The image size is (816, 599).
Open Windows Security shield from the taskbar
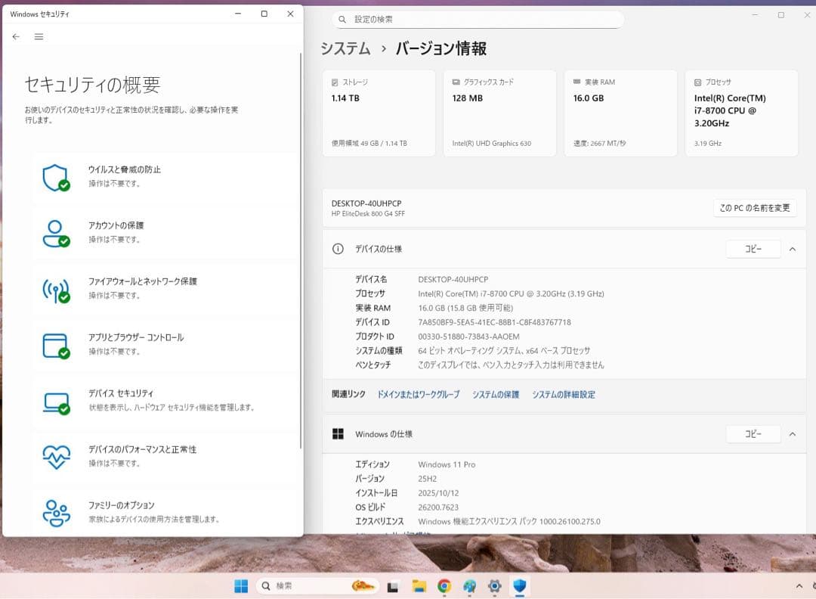(520, 585)
